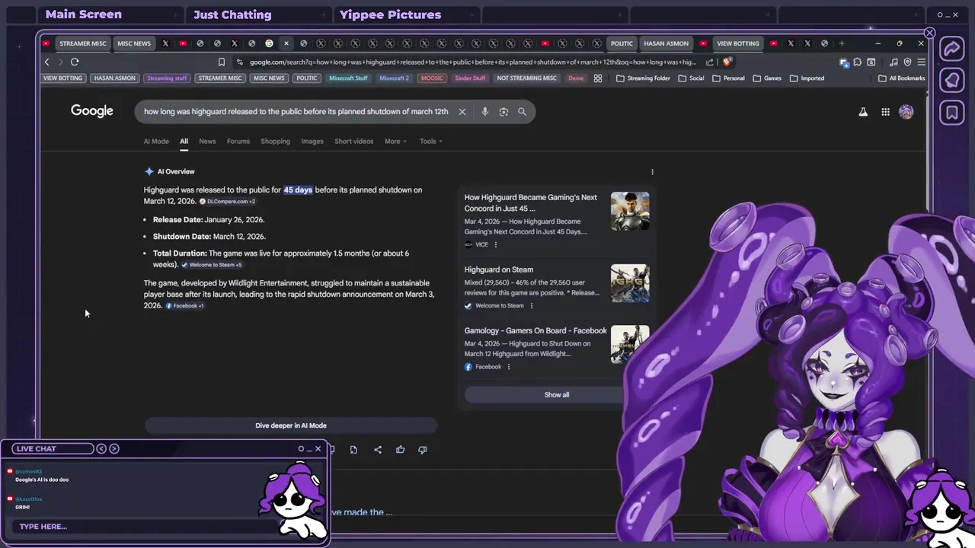975x548 pixels.
Task: Open the Social bookmarks folder
Action: tap(691, 78)
